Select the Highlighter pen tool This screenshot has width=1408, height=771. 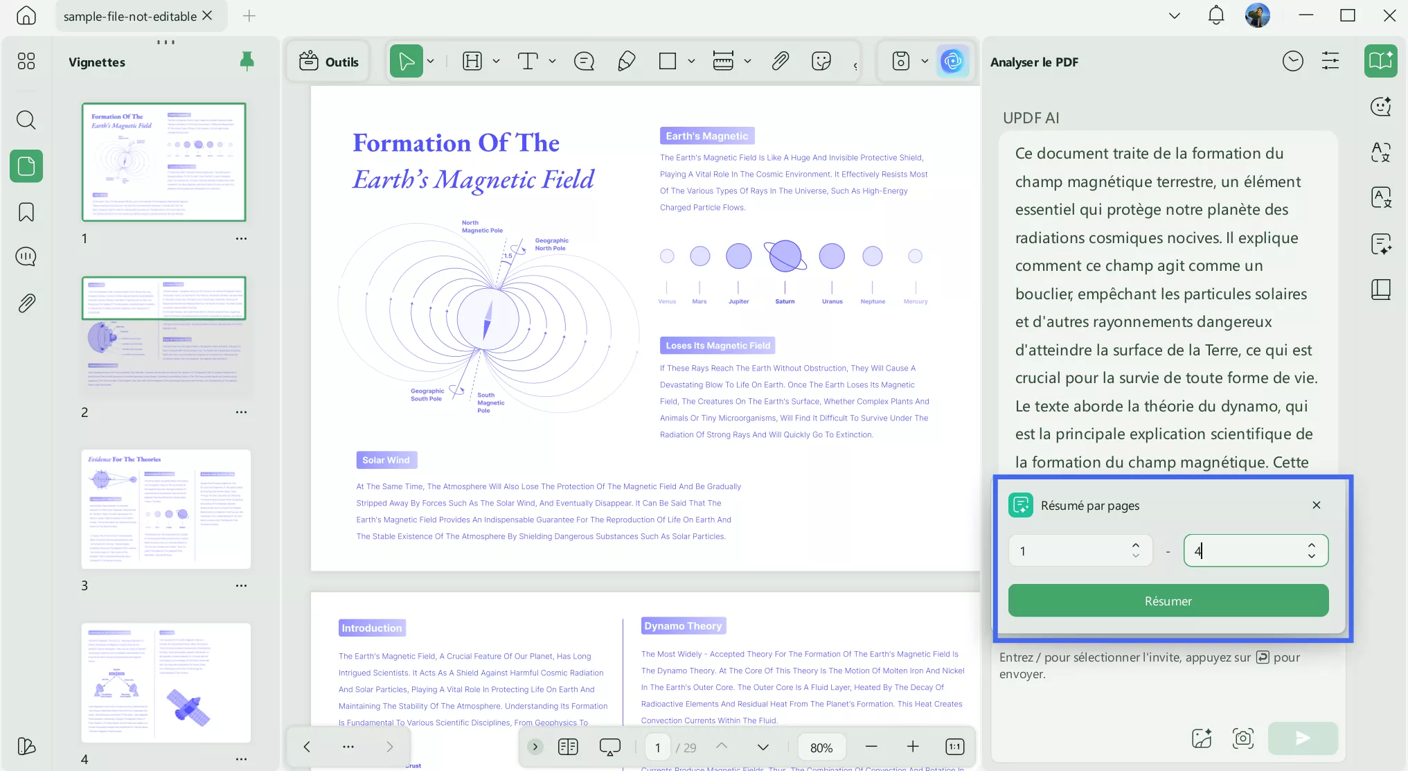tap(626, 61)
